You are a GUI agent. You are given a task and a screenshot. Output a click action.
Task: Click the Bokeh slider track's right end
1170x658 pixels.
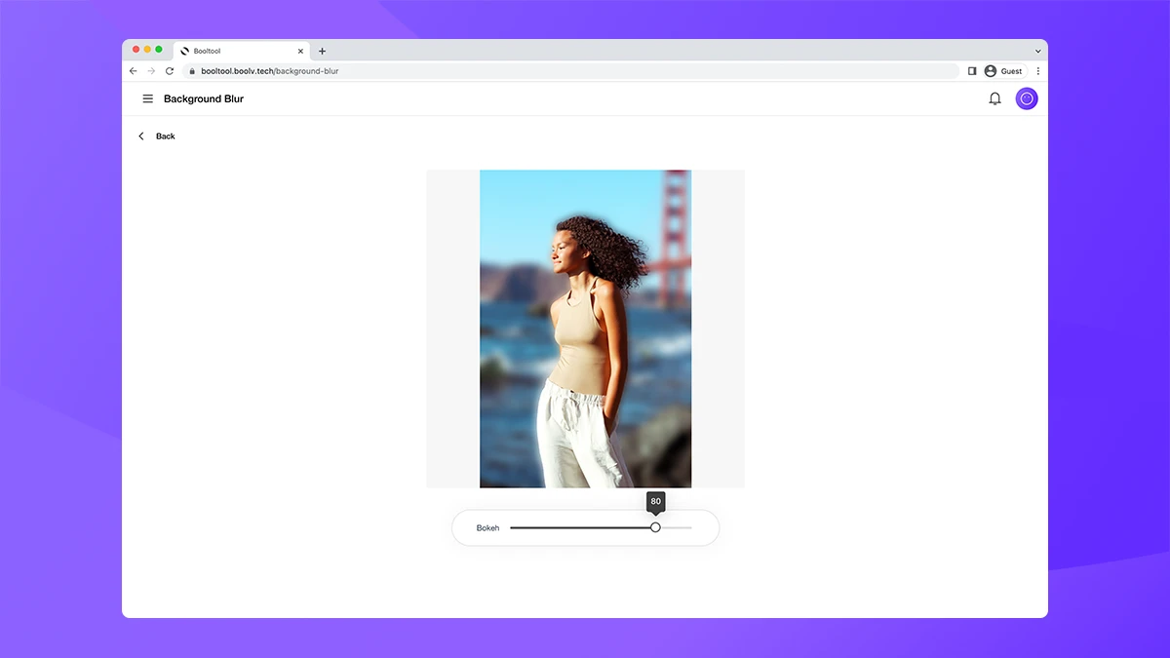coord(690,527)
